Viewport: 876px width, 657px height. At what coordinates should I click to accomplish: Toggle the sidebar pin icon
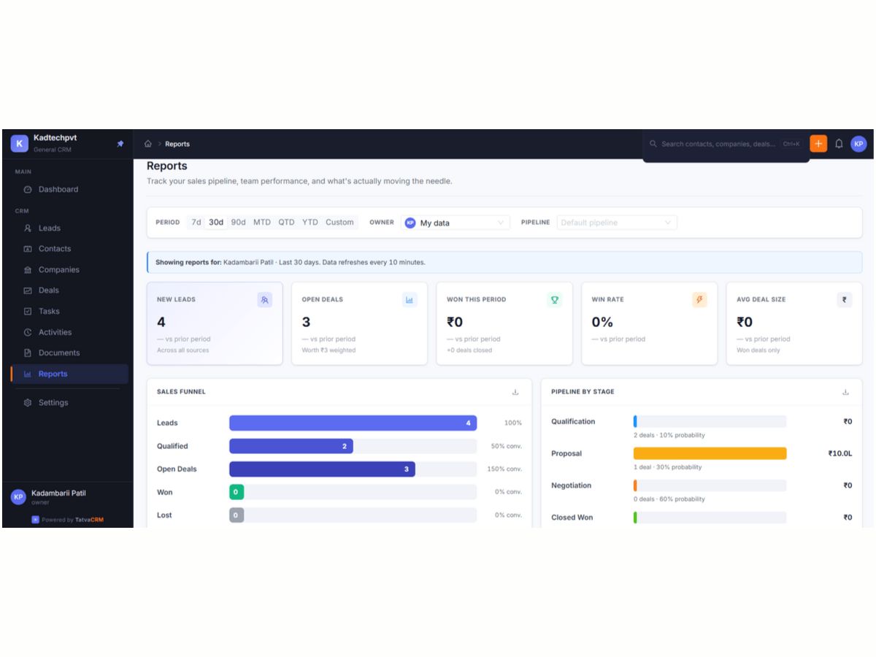click(x=120, y=144)
